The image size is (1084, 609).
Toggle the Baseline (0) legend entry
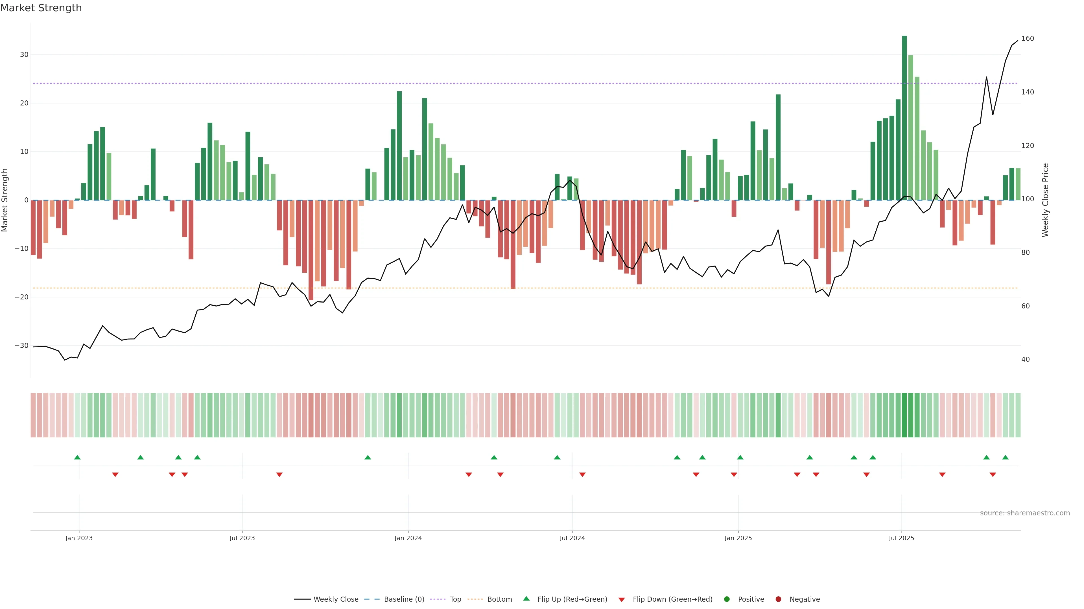pyautogui.click(x=404, y=599)
